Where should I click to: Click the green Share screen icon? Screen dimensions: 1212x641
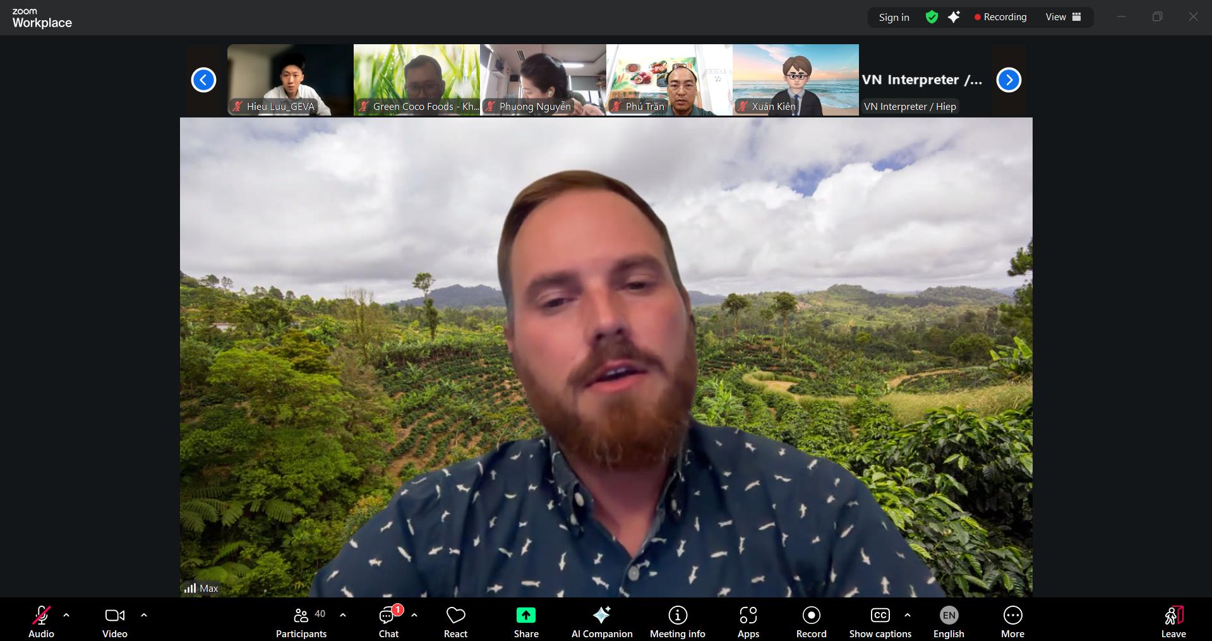(525, 616)
